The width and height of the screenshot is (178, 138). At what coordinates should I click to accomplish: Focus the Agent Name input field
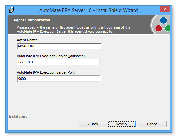pyautogui.click(x=59, y=46)
